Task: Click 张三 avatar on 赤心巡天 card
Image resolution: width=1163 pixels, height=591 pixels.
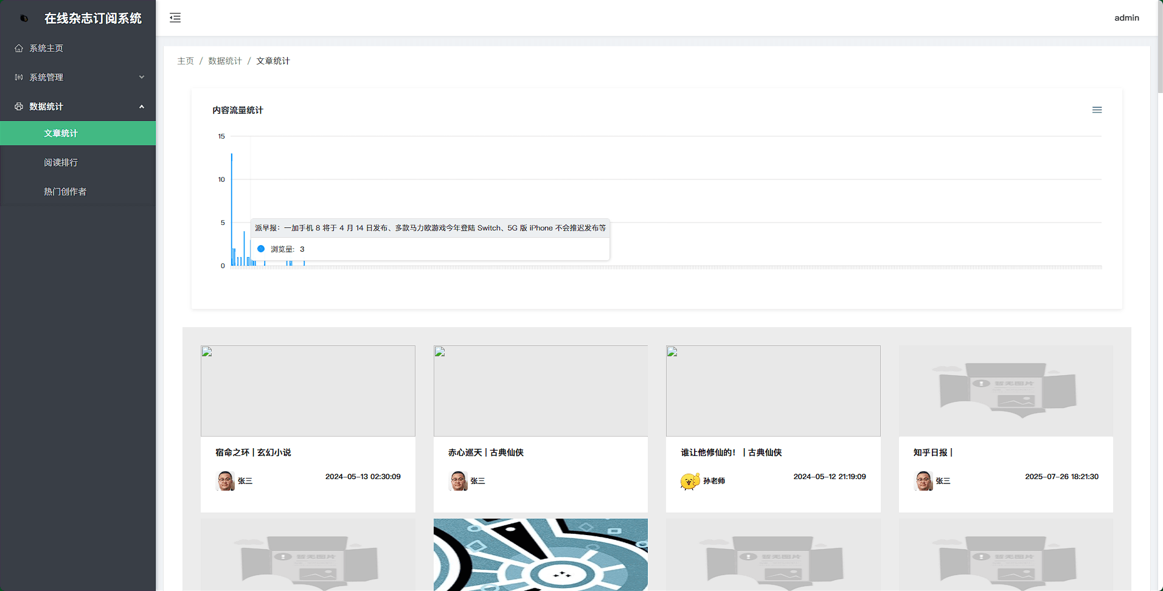Action: 459,481
